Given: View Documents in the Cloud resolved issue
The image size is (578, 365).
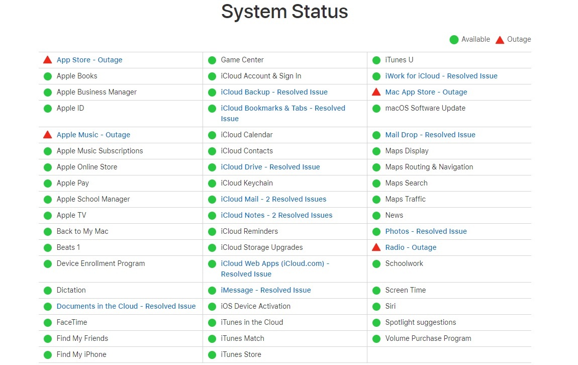Looking at the screenshot, I should click(126, 306).
